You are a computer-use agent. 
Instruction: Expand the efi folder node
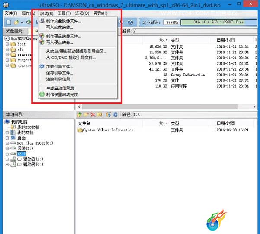[7, 49]
